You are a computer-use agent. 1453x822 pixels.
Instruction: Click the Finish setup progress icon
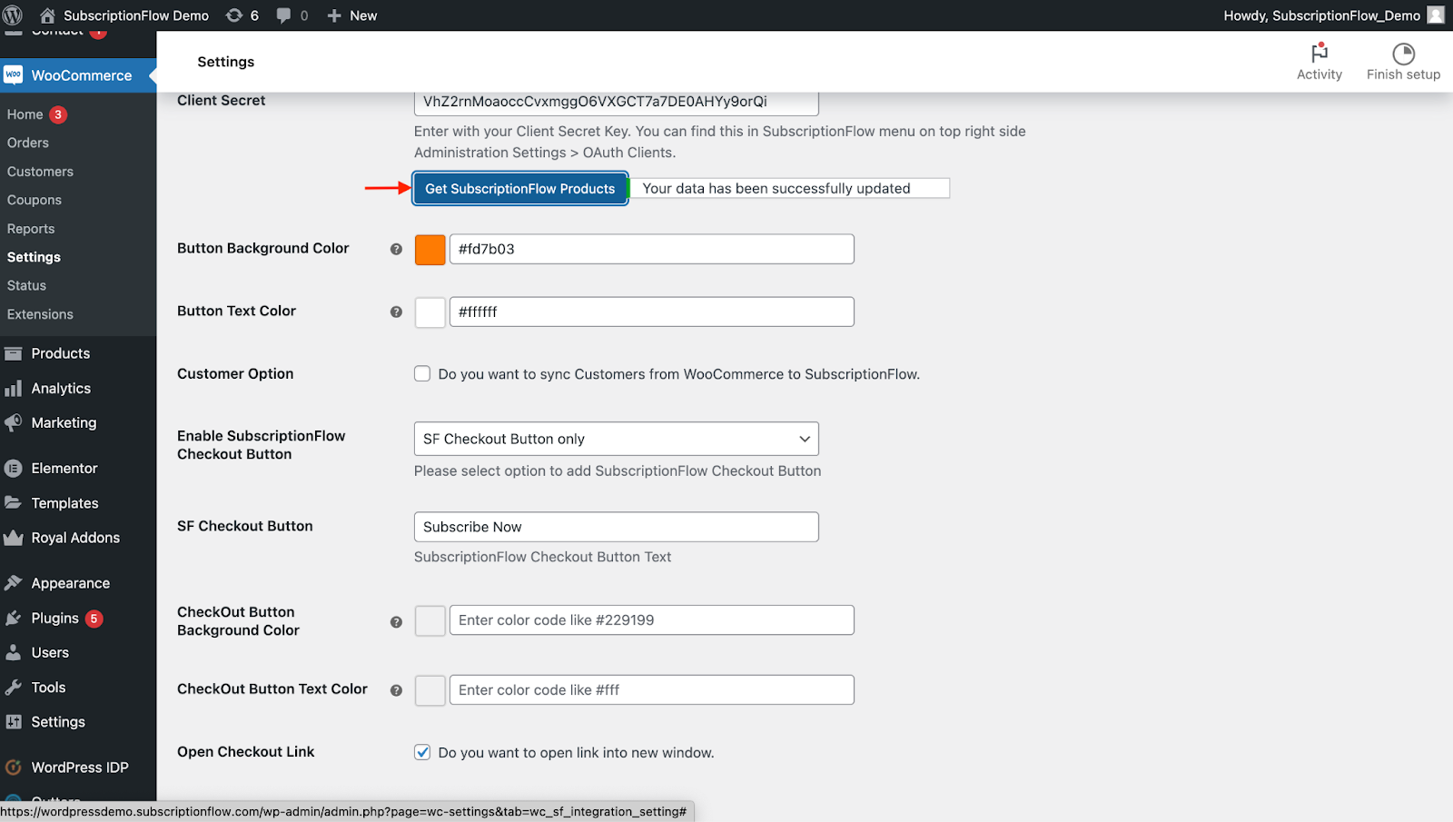point(1404,54)
